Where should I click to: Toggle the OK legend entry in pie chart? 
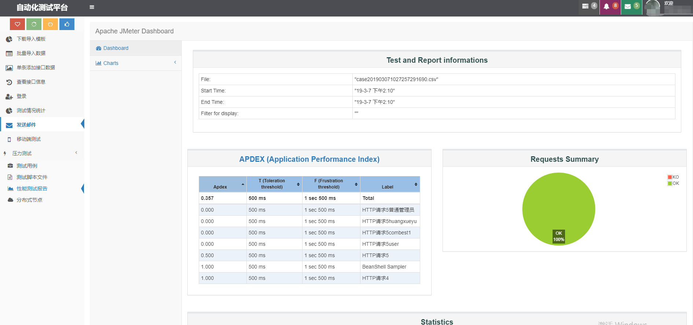[673, 183]
